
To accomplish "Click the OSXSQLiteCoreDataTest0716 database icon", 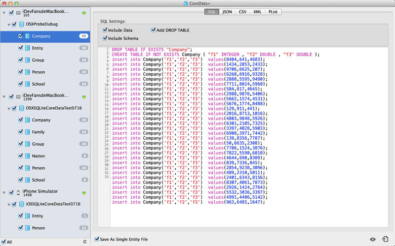I will click(x=22, y=108).
